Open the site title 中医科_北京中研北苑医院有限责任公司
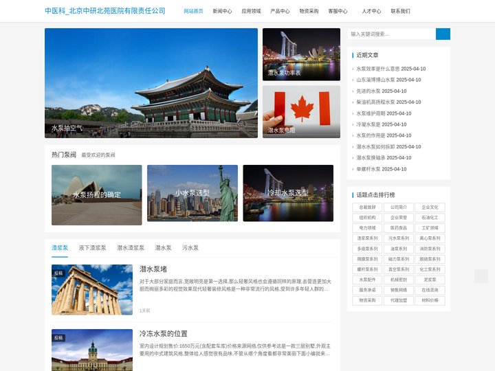This screenshot has height=371, width=495. pos(105,11)
